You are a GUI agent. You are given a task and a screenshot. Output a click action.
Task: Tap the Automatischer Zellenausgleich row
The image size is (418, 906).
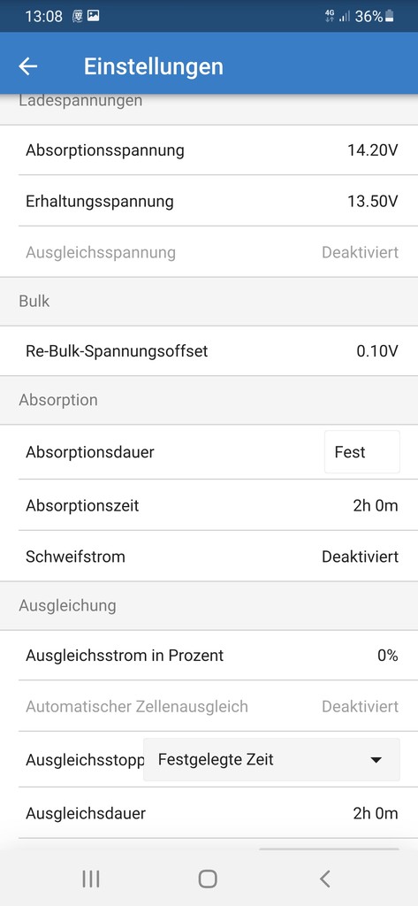[x=209, y=706]
